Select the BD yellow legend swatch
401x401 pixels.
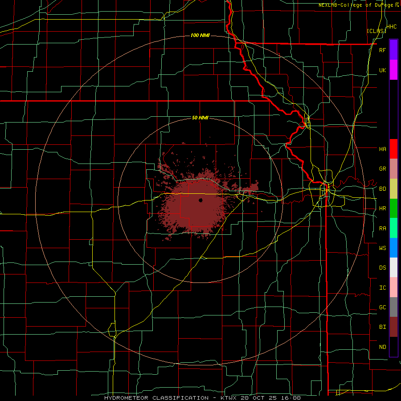393,189
